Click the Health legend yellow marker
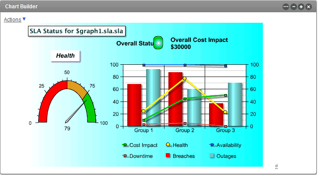The image size is (318, 175). click(168, 144)
